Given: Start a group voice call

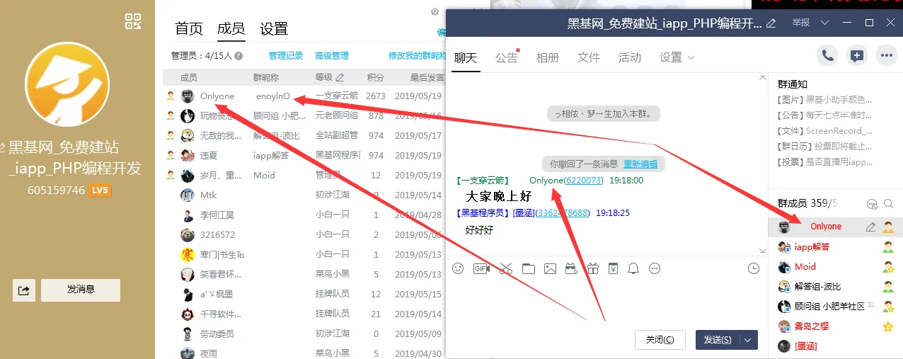Looking at the screenshot, I should click(827, 56).
